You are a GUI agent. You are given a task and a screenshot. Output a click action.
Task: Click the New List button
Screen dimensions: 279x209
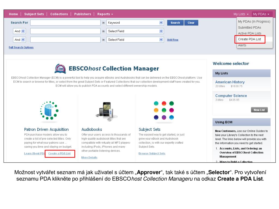coord(259,110)
